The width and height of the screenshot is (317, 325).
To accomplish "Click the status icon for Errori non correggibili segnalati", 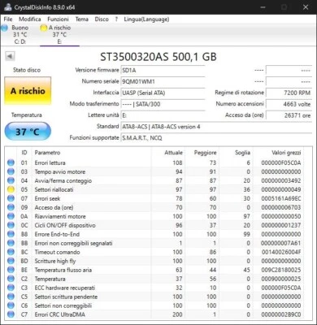I will pos(11,243).
